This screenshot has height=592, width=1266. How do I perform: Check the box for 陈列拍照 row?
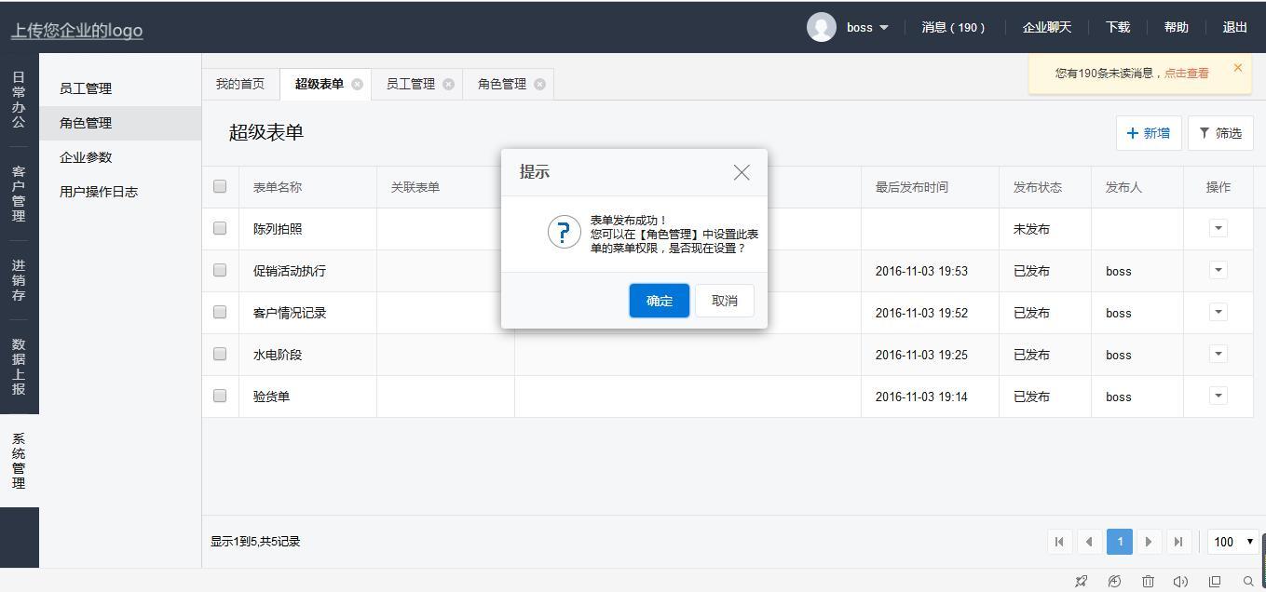tap(220, 228)
